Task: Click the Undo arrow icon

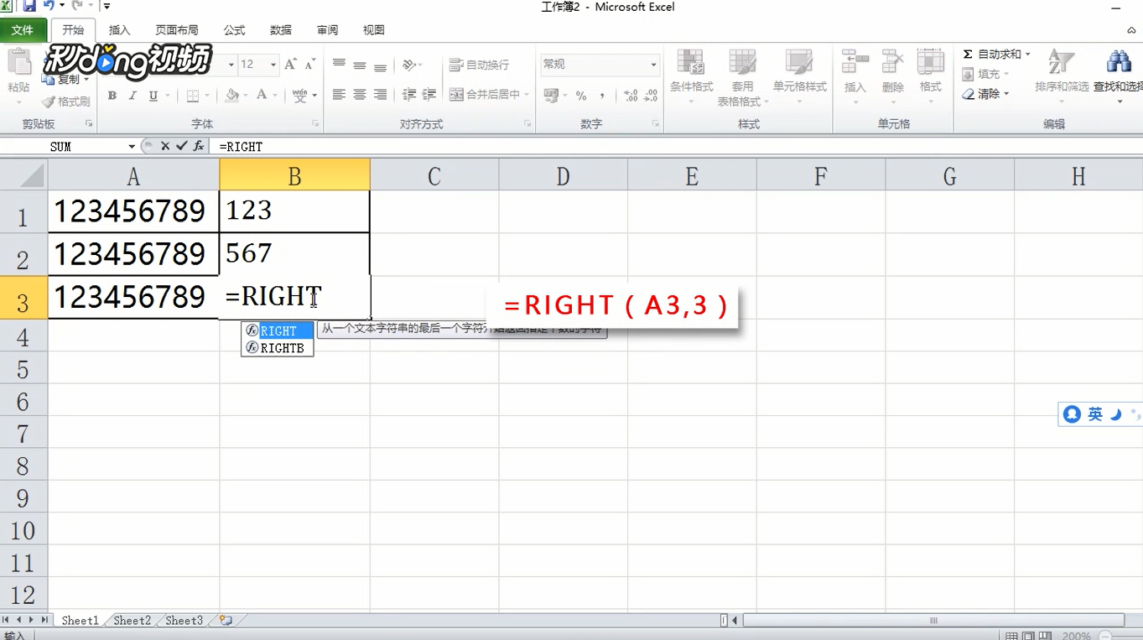Action: pyautogui.click(x=49, y=6)
